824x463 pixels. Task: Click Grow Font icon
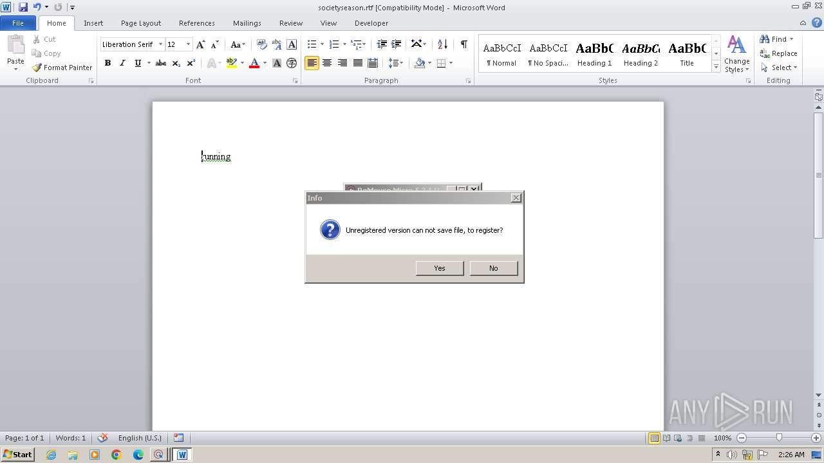[201, 44]
